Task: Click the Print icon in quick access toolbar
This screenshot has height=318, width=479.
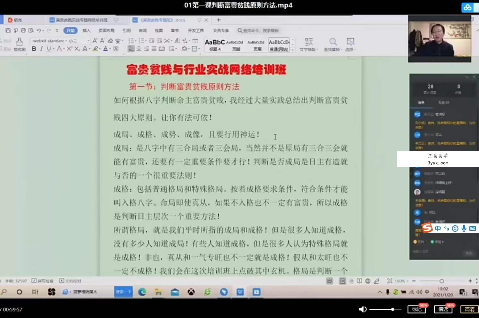Action: (23, 30)
